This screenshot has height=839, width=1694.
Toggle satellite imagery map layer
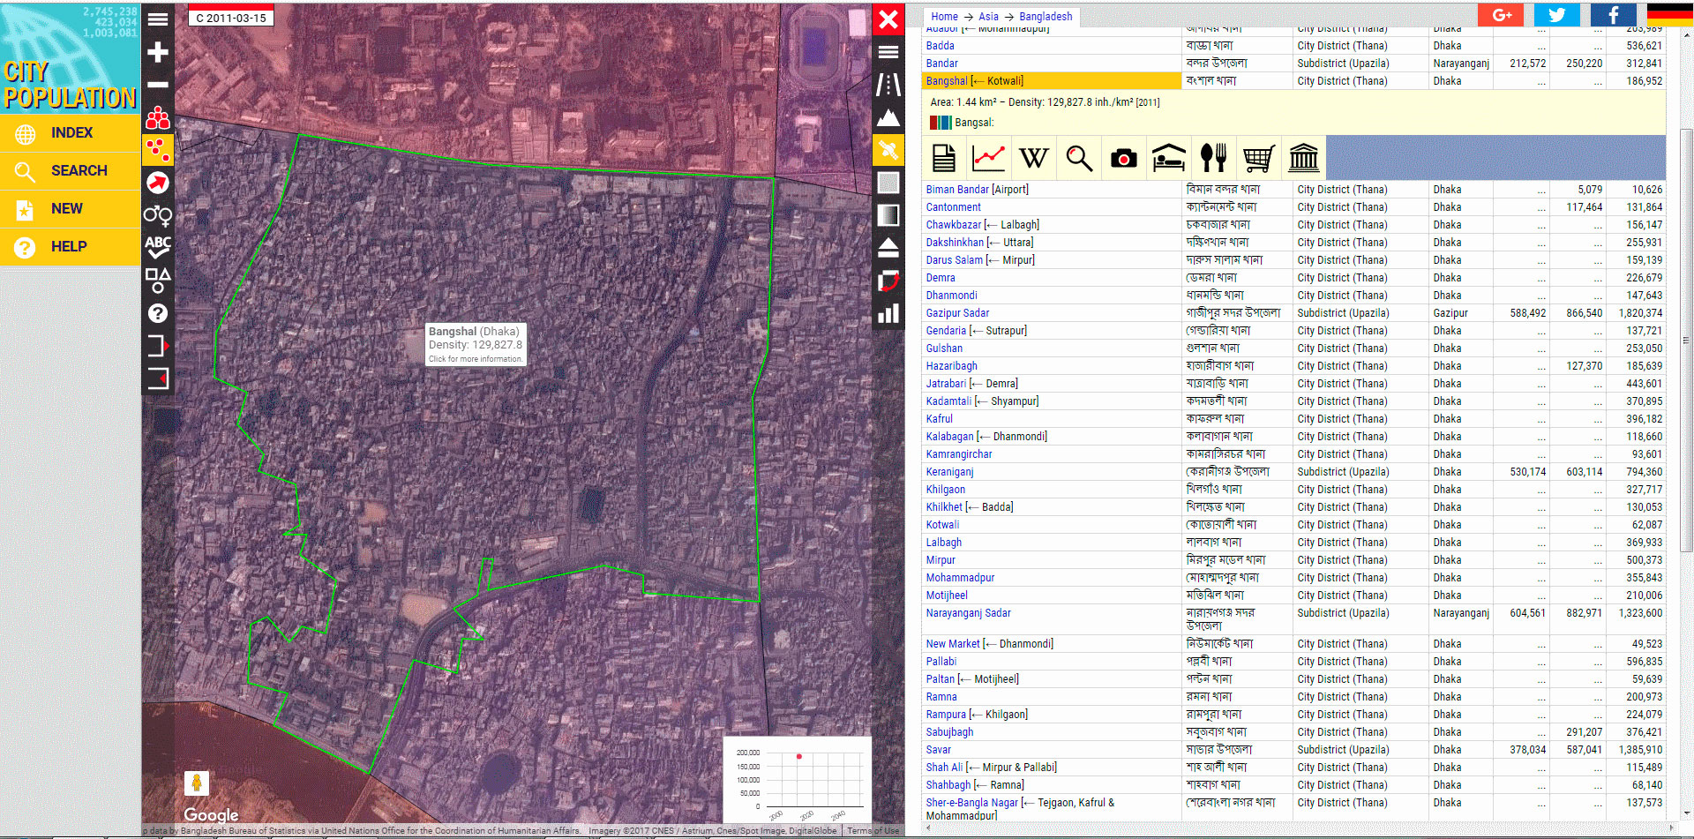pos(888,150)
